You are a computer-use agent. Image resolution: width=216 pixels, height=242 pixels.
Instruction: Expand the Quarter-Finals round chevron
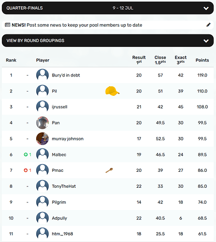point(206,8)
